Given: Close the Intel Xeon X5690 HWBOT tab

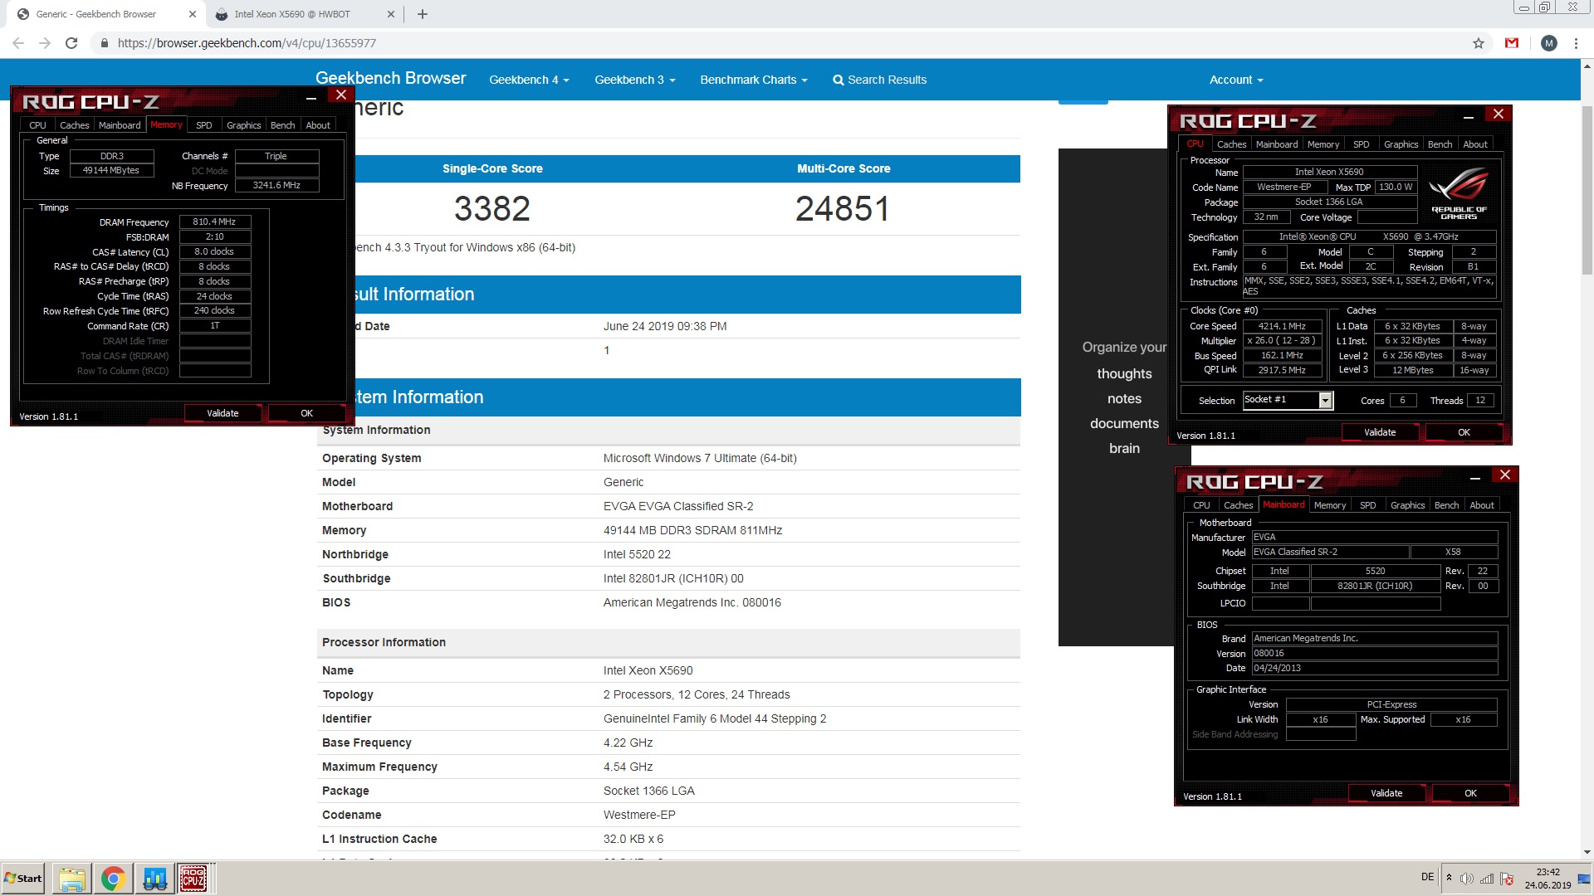Looking at the screenshot, I should [x=392, y=14].
